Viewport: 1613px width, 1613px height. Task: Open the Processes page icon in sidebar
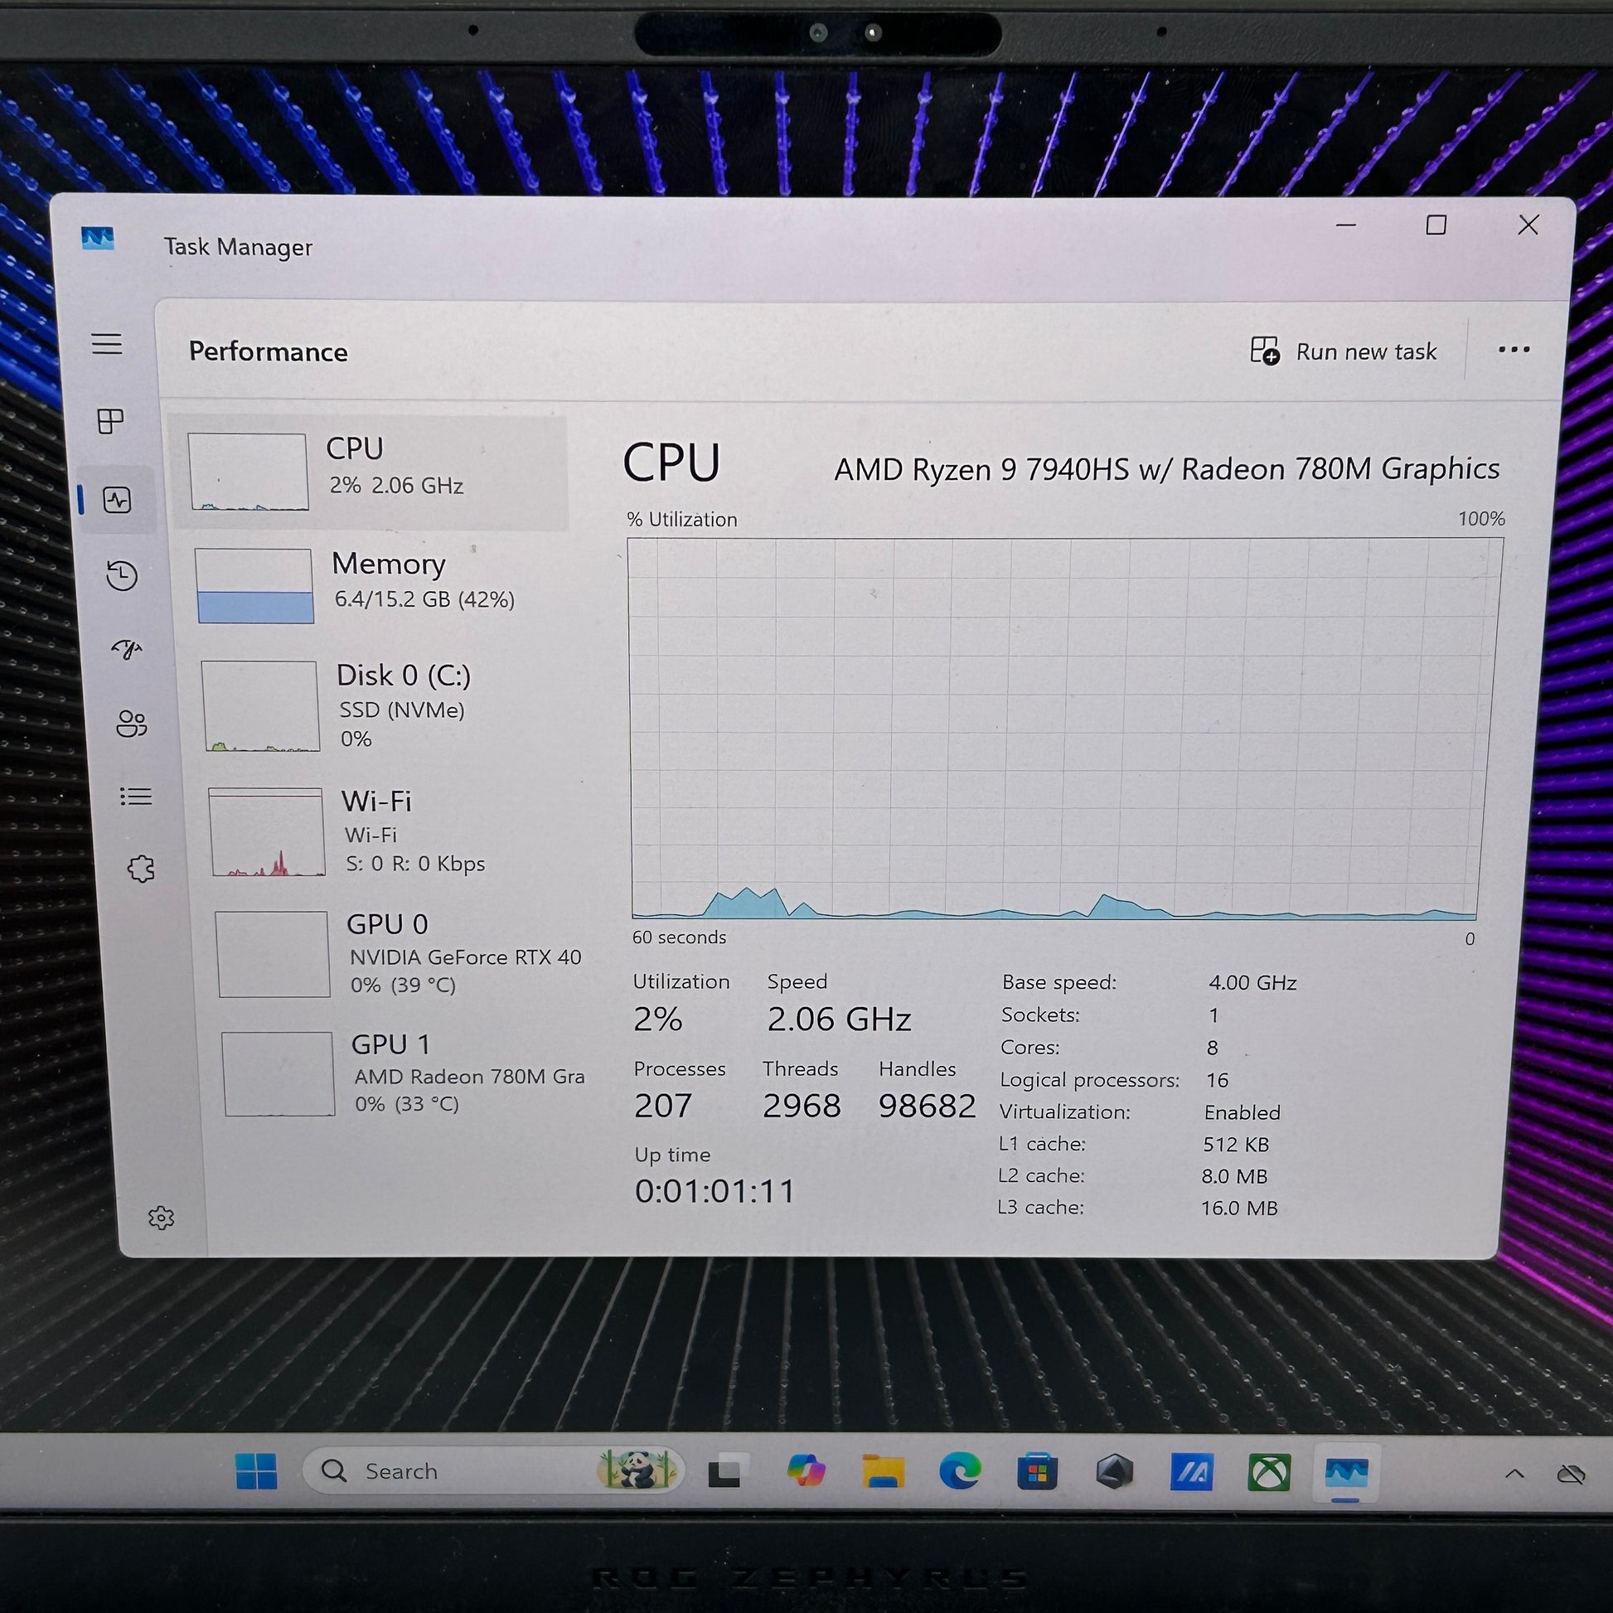(x=110, y=421)
